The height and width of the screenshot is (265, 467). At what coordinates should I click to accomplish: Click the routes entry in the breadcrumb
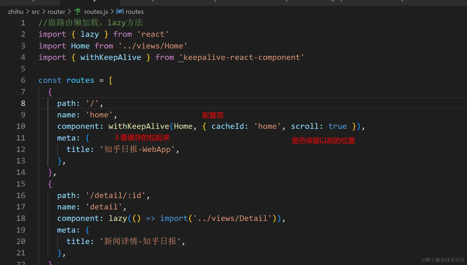(x=135, y=12)
